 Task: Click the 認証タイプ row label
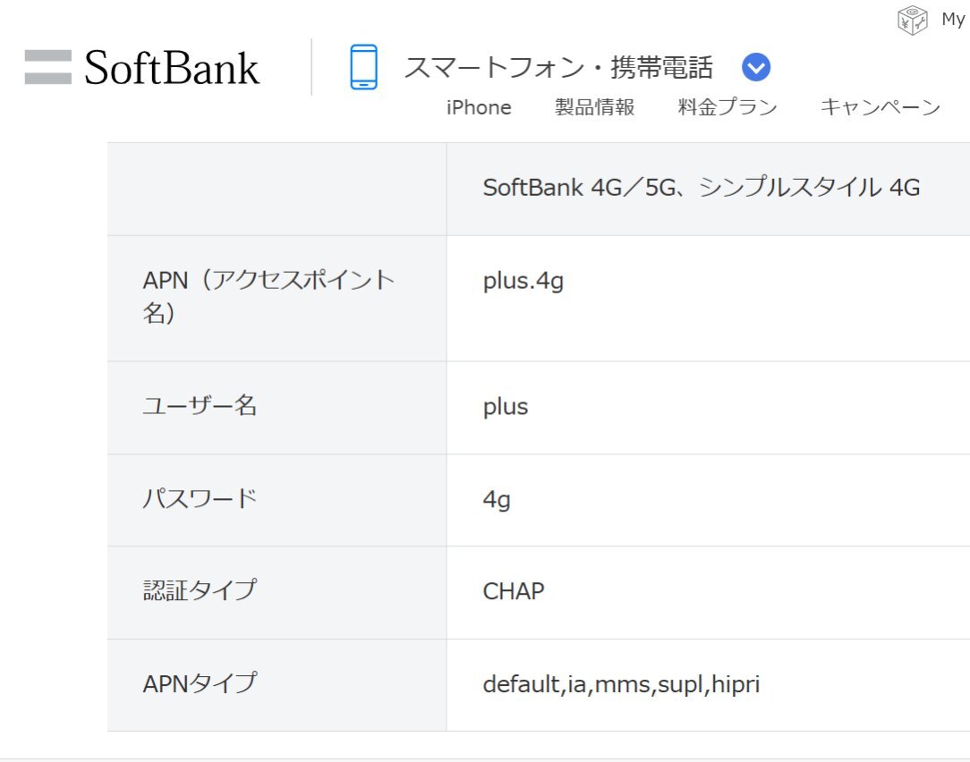coord(200,591)
